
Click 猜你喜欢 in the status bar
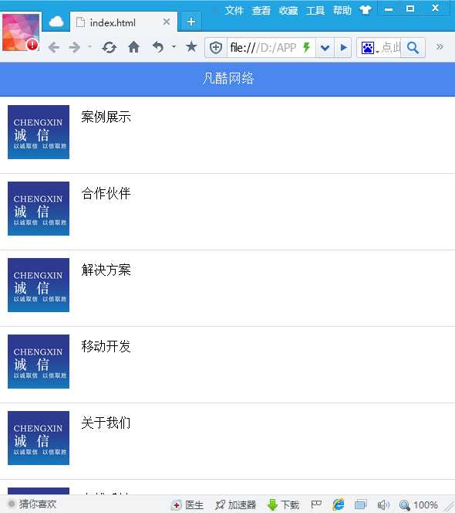click(32, 505)
